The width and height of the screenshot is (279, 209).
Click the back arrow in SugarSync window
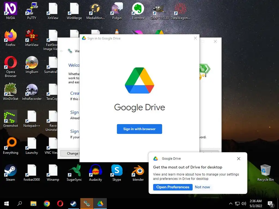[61, 51]
